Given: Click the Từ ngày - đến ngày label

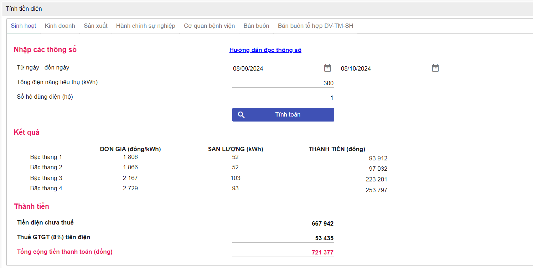Looking at the screenshot, I should 43,67.
